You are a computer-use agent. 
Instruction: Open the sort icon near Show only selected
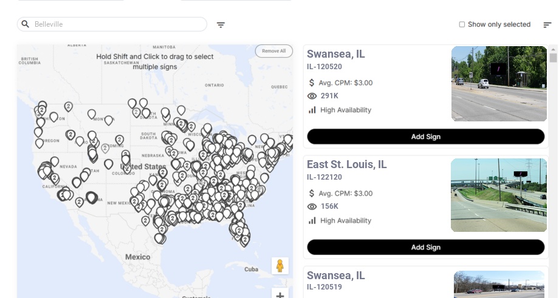pos(547,25)
